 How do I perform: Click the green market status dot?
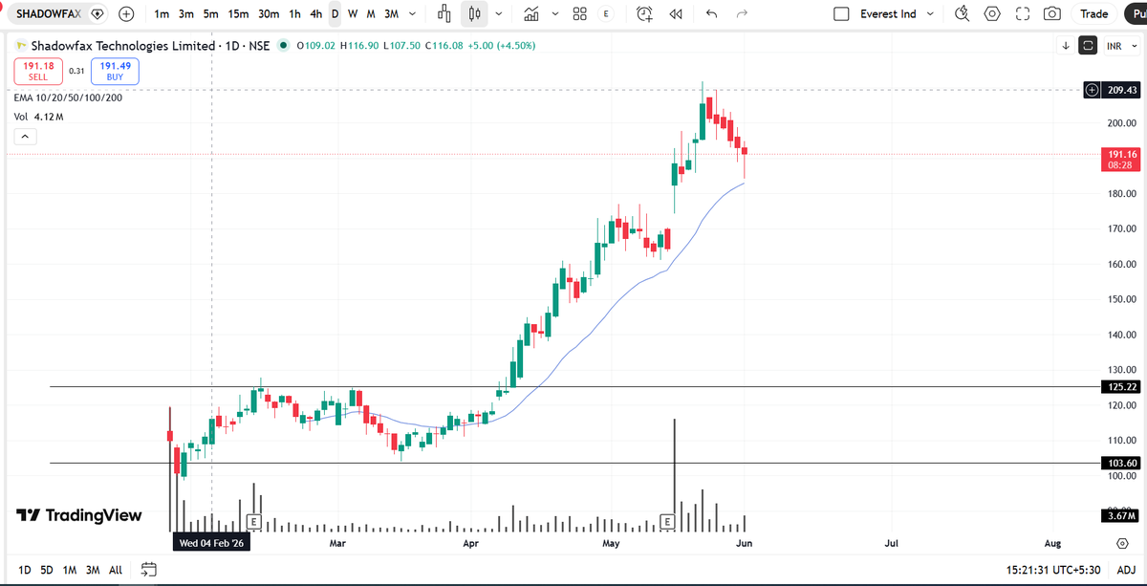283,46
